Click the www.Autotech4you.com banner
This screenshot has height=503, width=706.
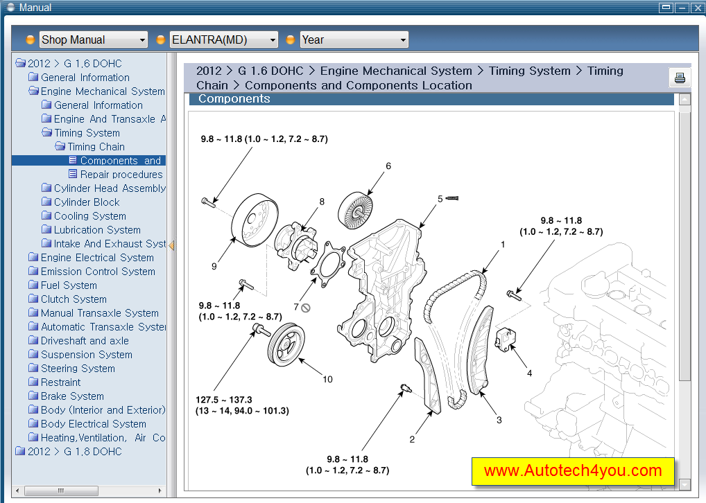click(572, 471)
